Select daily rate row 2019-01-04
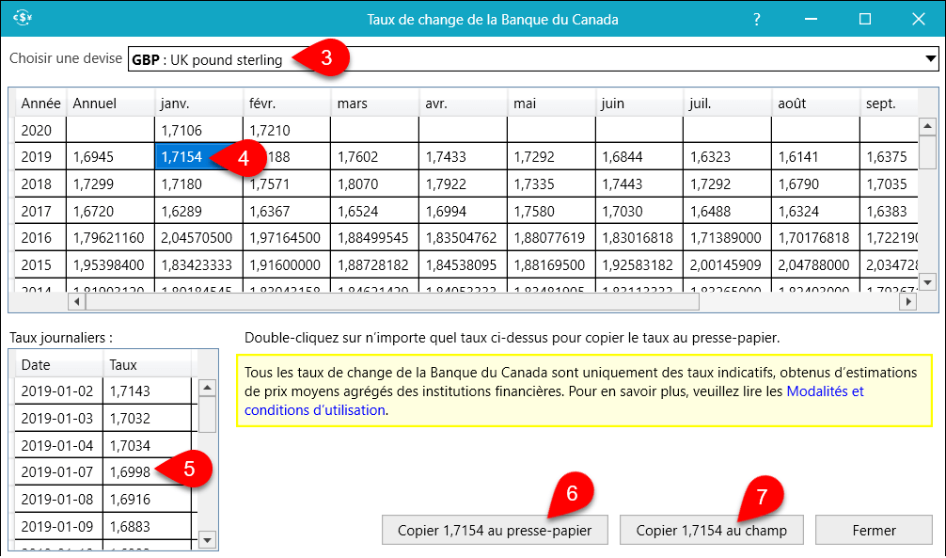 pos(103,446)
